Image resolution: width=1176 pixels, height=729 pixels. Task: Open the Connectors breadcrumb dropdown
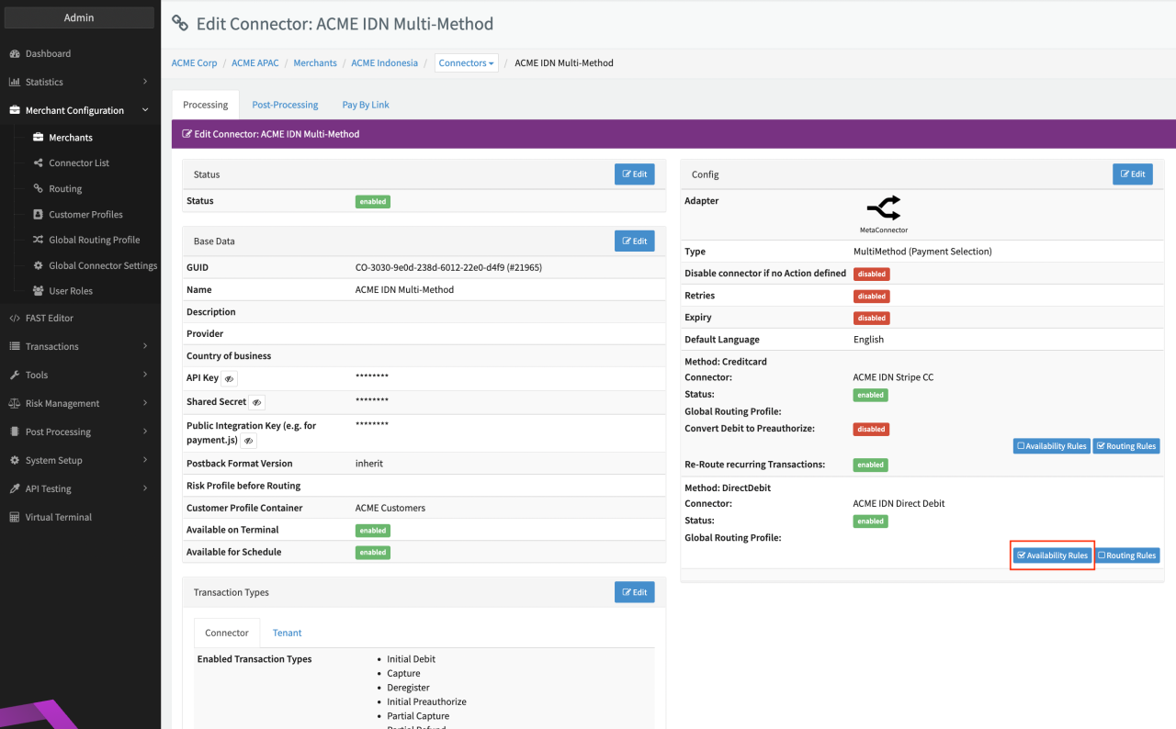[x=466, y=63]
